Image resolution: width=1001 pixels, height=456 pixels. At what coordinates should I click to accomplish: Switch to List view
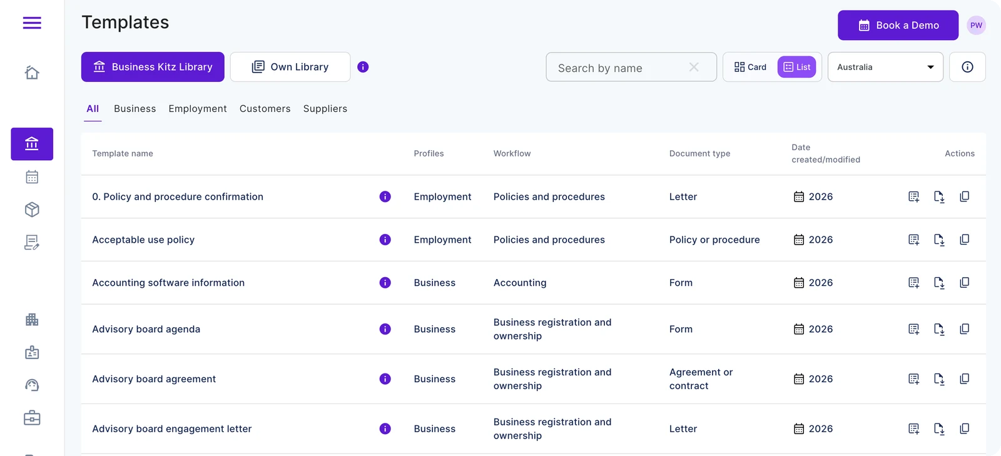(x=796, y=67)
